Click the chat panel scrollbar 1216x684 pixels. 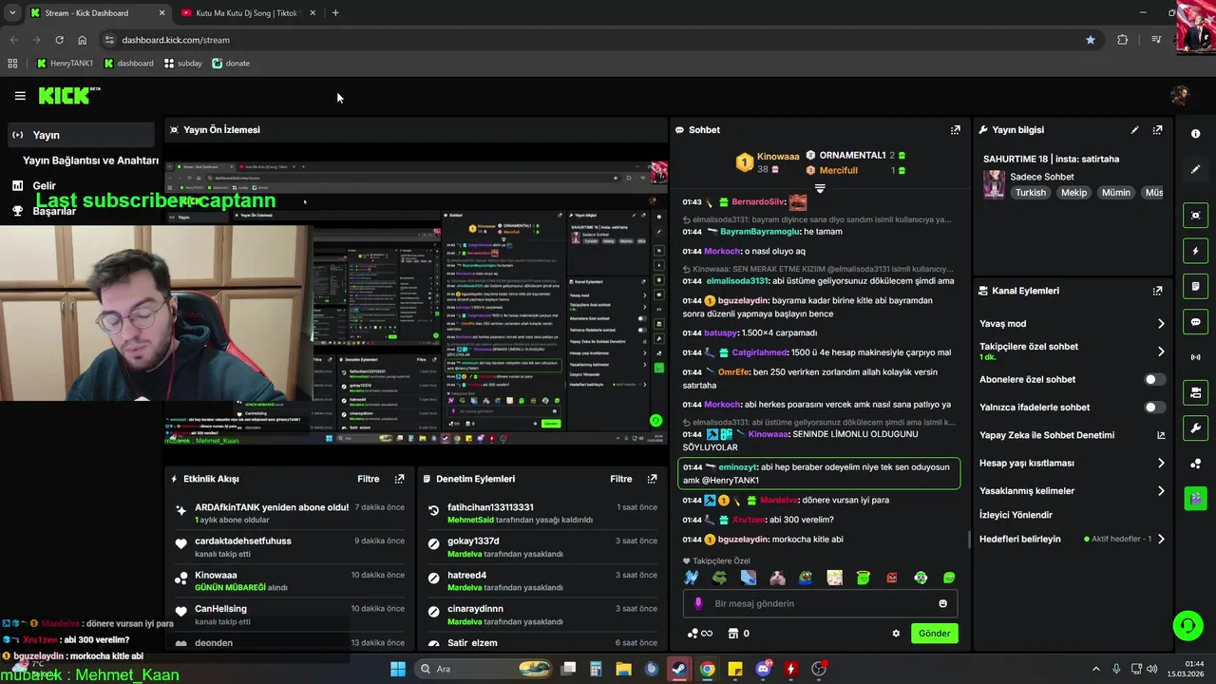[x=969, y=541]
